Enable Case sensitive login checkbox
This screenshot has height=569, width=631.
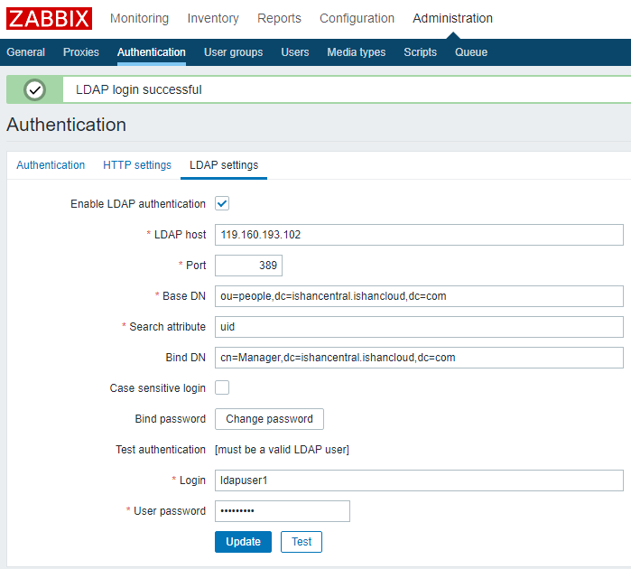[x=222, y=387]
